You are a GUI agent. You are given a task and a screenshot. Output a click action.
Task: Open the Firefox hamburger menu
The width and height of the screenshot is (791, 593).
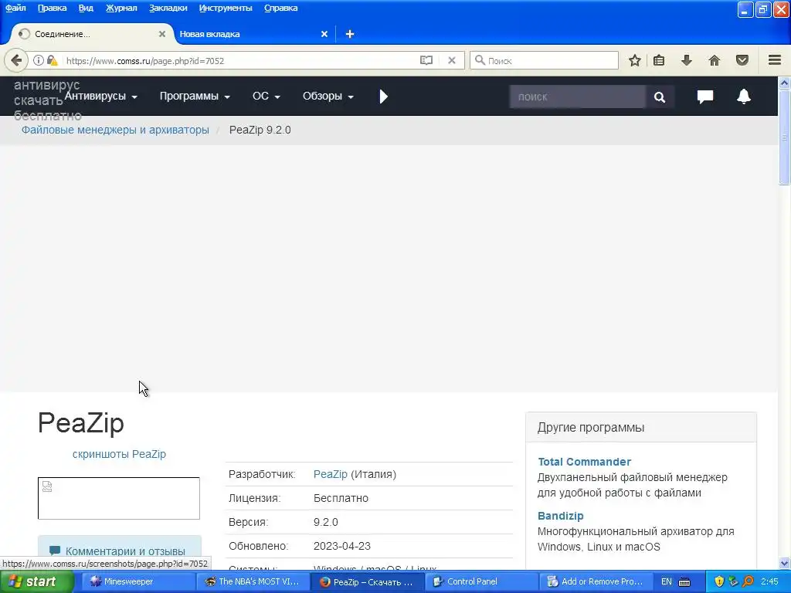[775, 60]
